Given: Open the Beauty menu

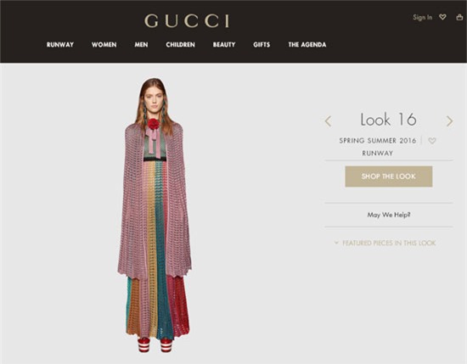Looking at the screenshot, I should pos(224,45).
